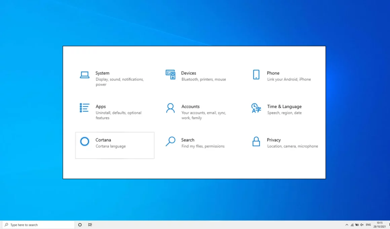
Task: Click 'Find my files, permissions' description
Action: (203, 146)
